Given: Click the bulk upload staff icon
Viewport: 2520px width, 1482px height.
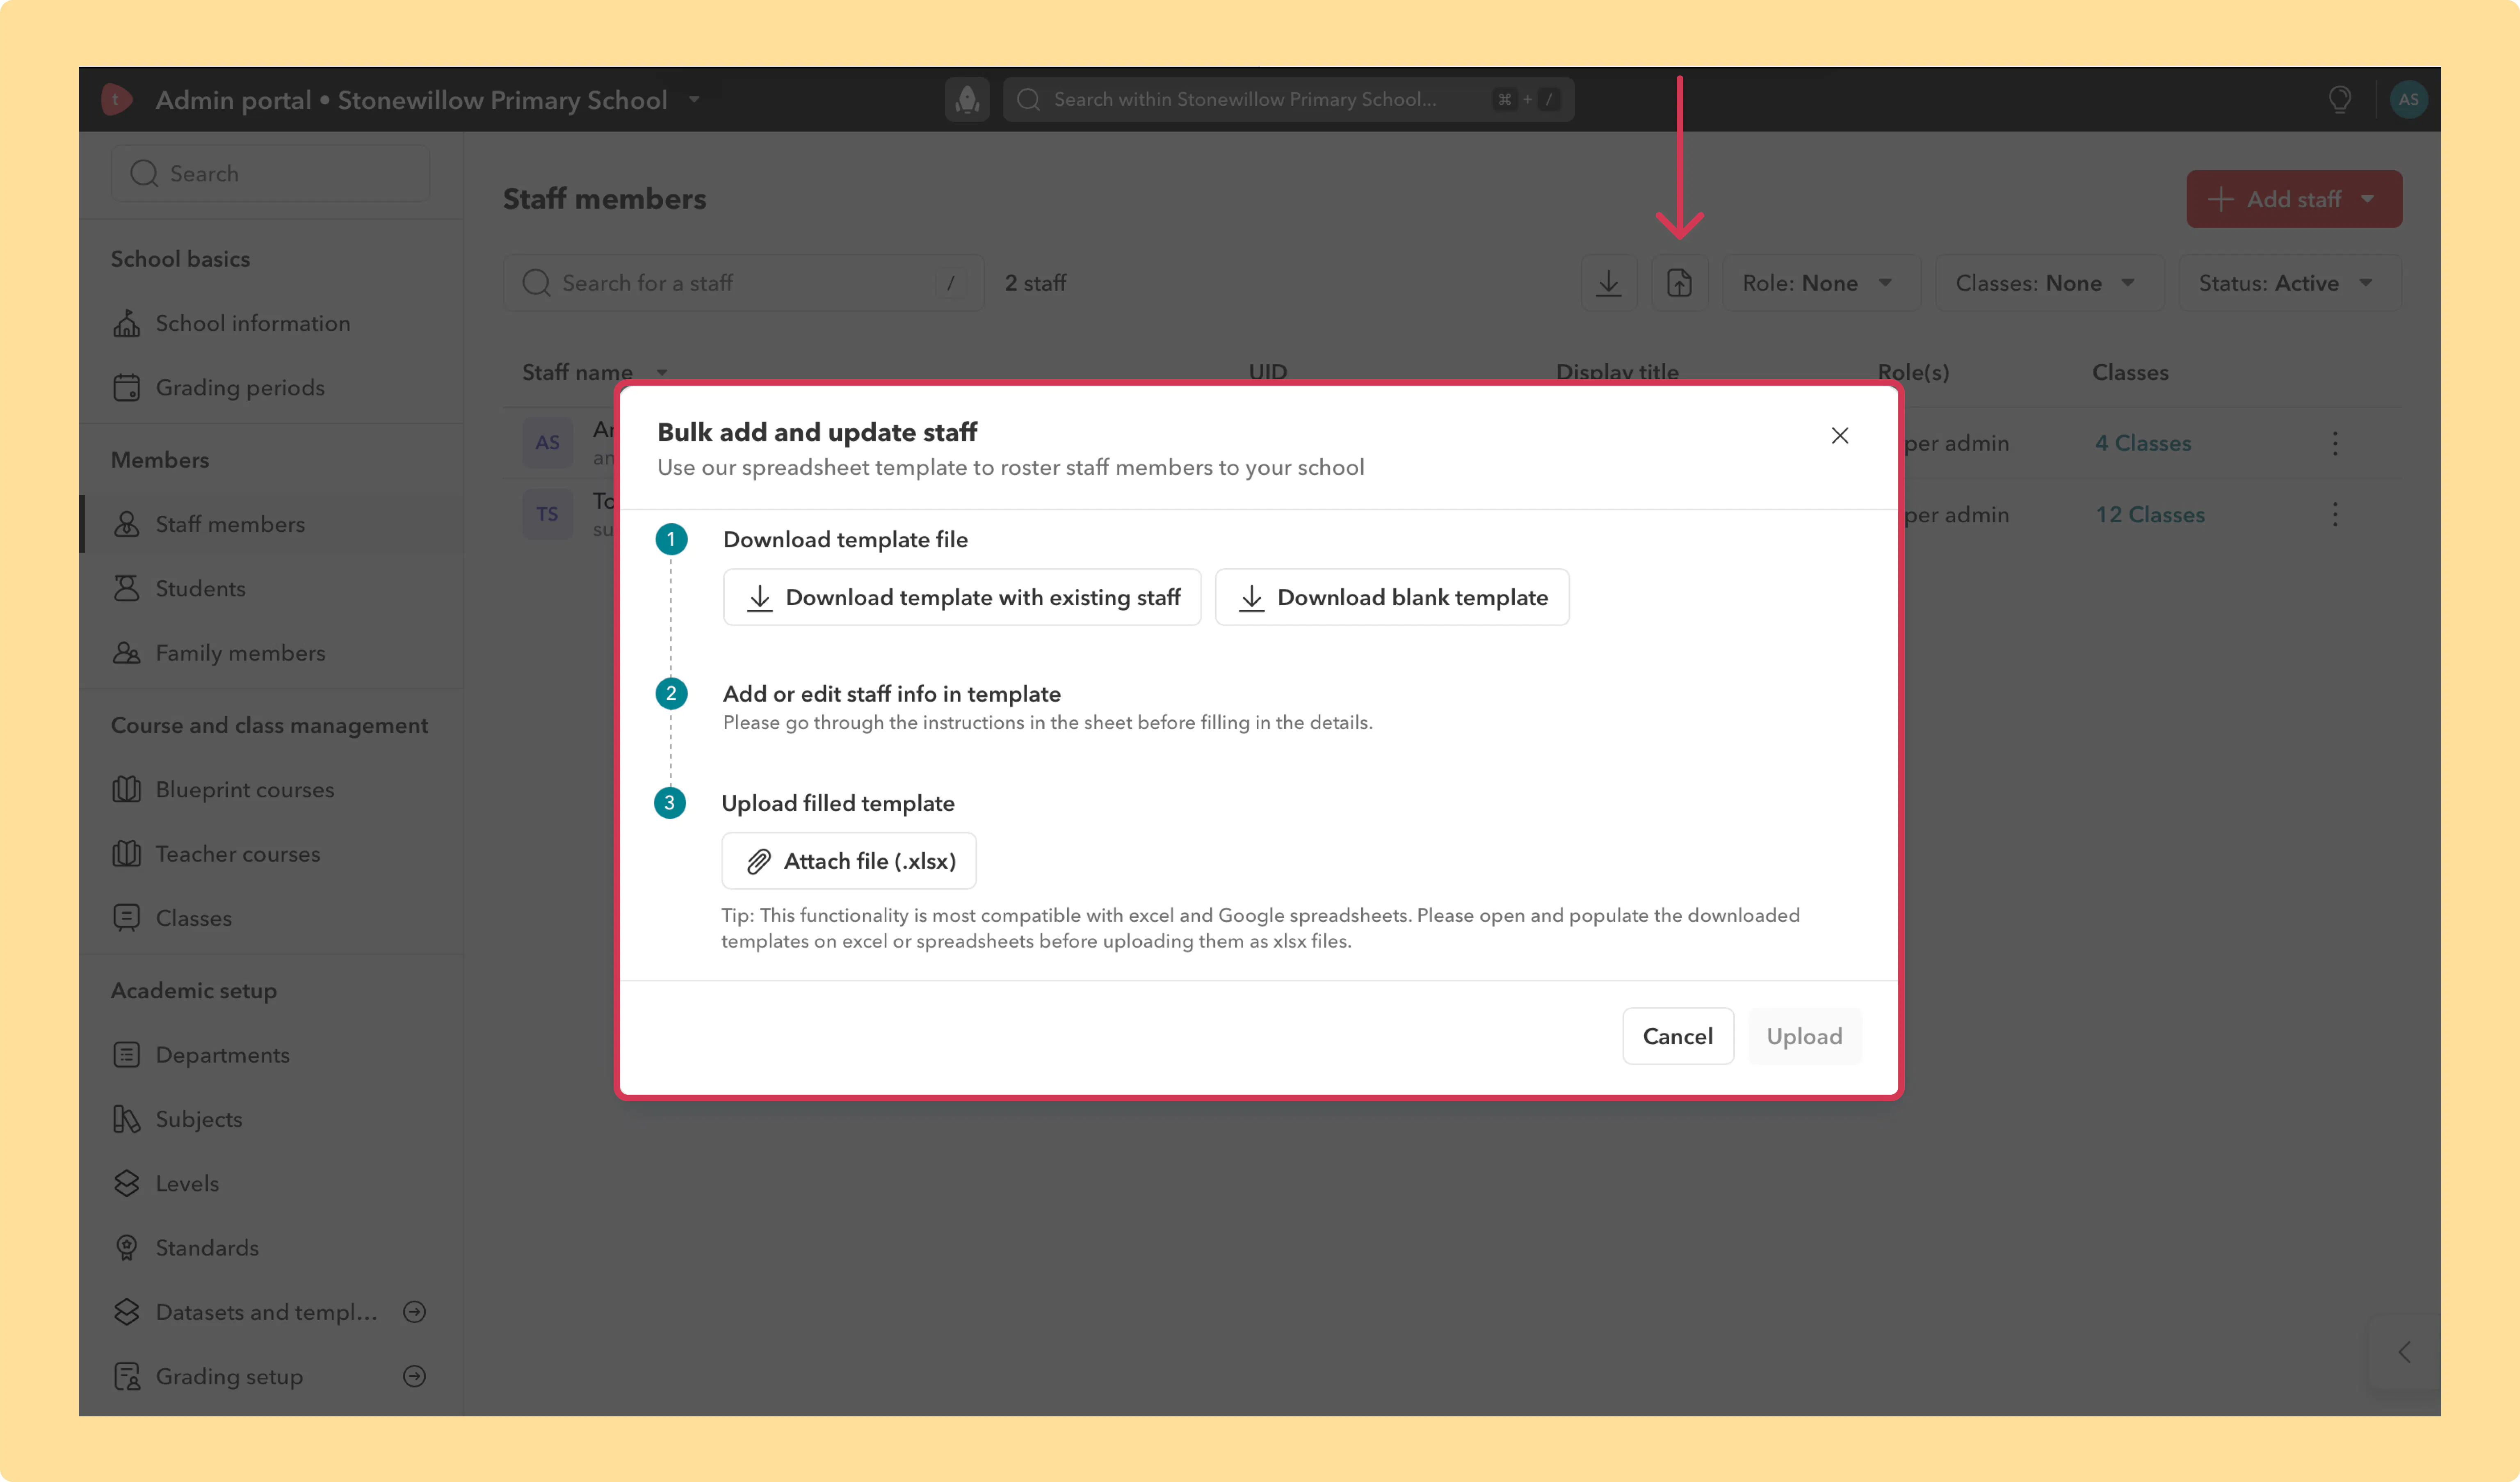Looking at the screenshot, I should click(x=1679, y=283).
